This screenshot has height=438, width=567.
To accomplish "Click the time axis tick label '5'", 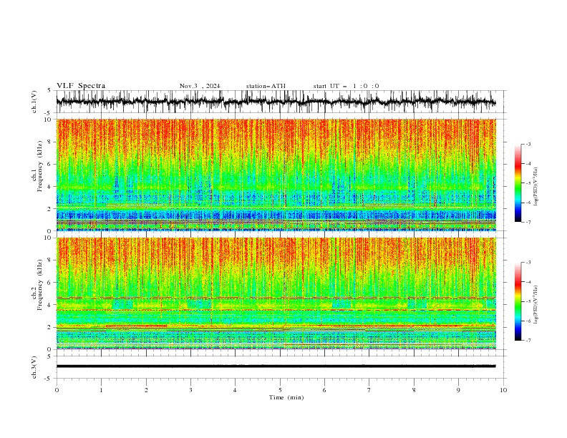I will 280,390.
